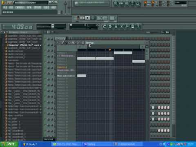Select the lowest note block in the piano roll
The height and width of the screenshot is (147, 196).
(82, 76)
